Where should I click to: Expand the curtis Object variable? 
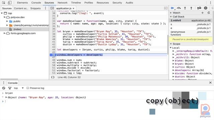coord(173,67)
